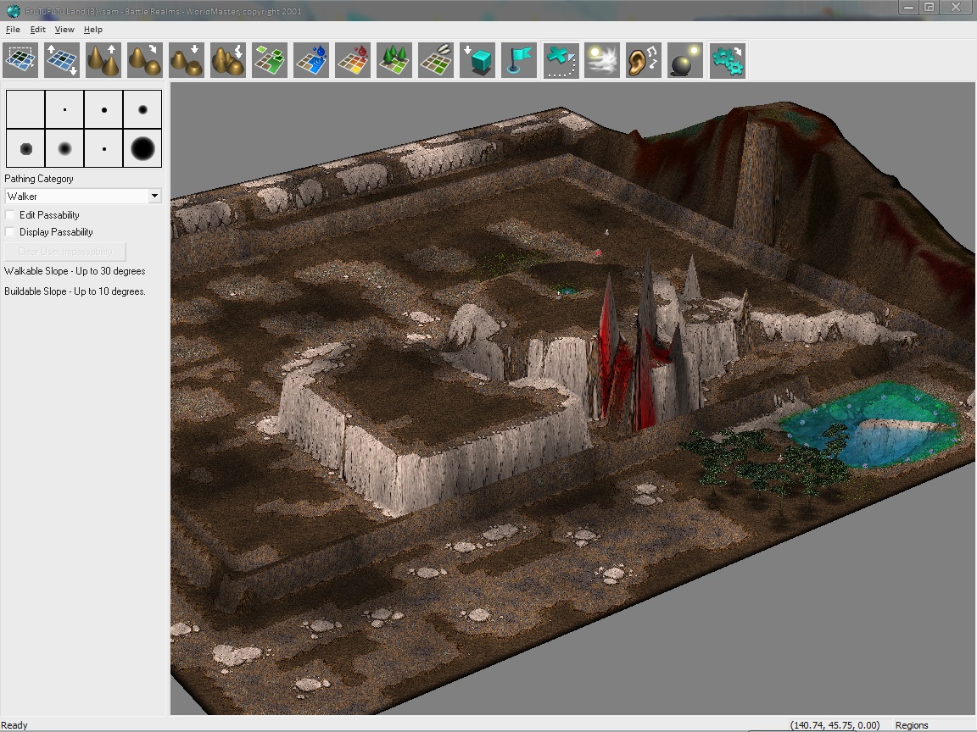Select the grid selection tool icon
Viewport: 977px width, 732px height.
[x=20, y=60]
